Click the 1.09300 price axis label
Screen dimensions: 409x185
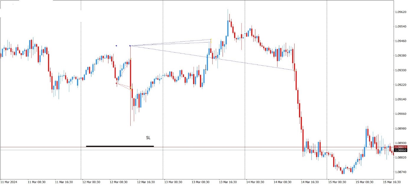[401, 70]
